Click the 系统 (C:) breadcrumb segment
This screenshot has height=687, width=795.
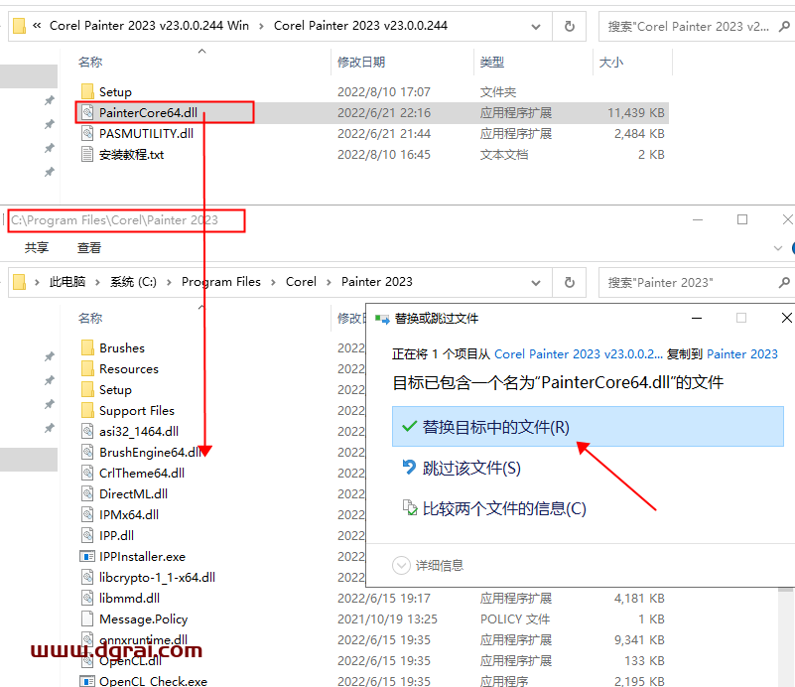(133, 281)
